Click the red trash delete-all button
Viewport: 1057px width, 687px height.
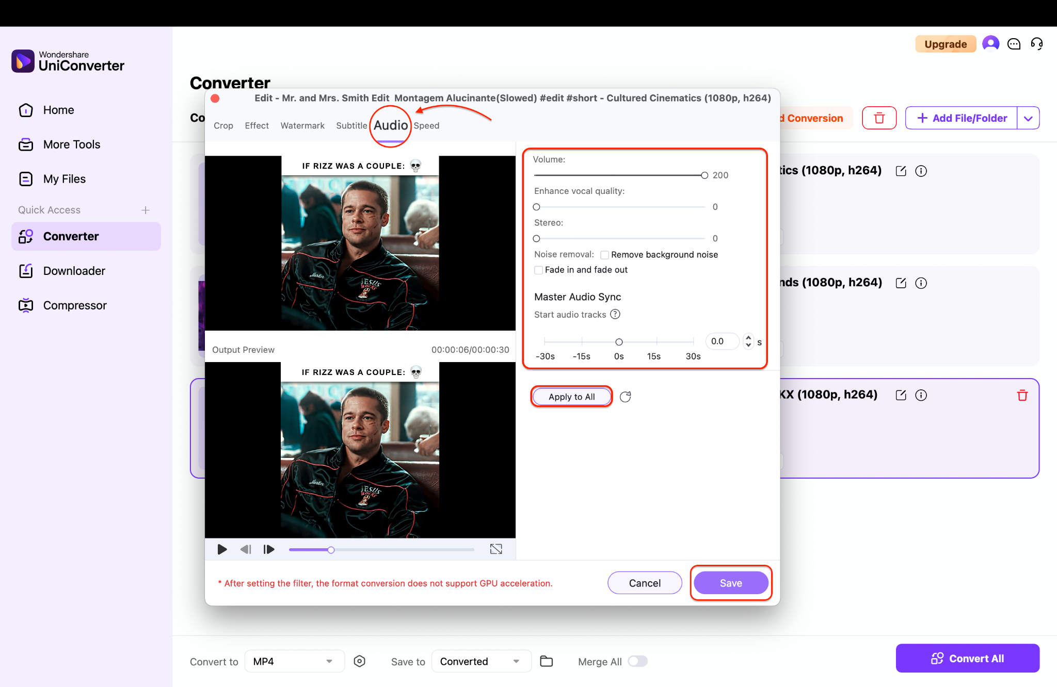[x=879, y=118]
